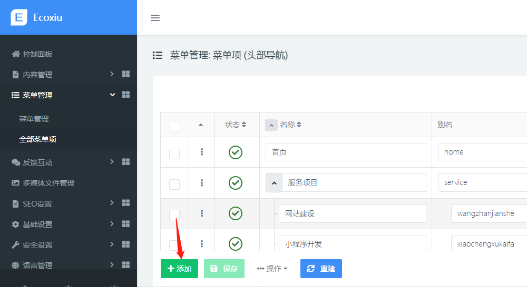
Task: Click the alias field containing home
Action: click(482, 152)
